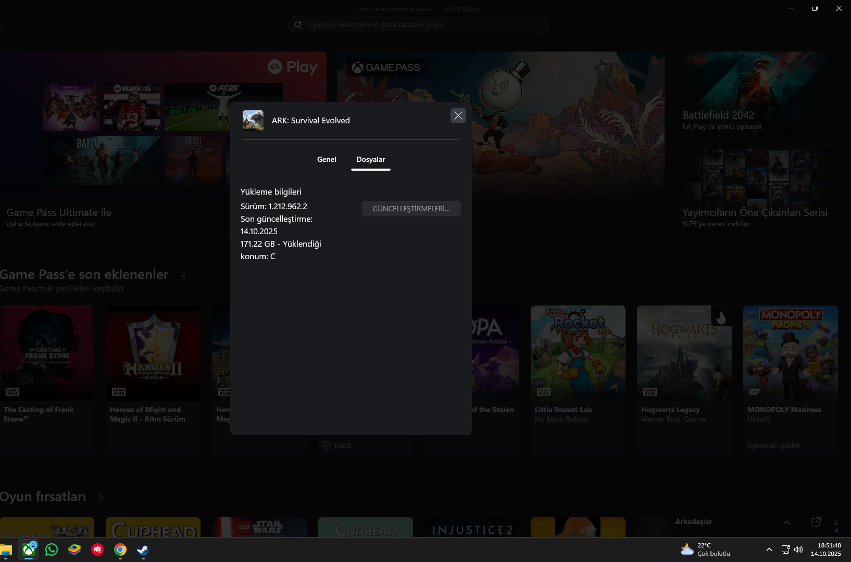
Task: Open the weather widget showing 22°C
Action: point(705,550)
